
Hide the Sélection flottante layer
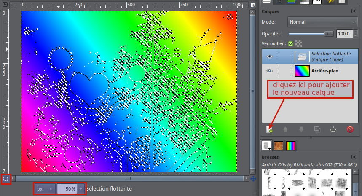(270, 56)
